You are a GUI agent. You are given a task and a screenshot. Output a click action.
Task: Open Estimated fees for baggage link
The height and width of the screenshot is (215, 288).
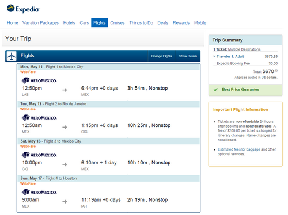pyautogui.click(x=239, y=149)
